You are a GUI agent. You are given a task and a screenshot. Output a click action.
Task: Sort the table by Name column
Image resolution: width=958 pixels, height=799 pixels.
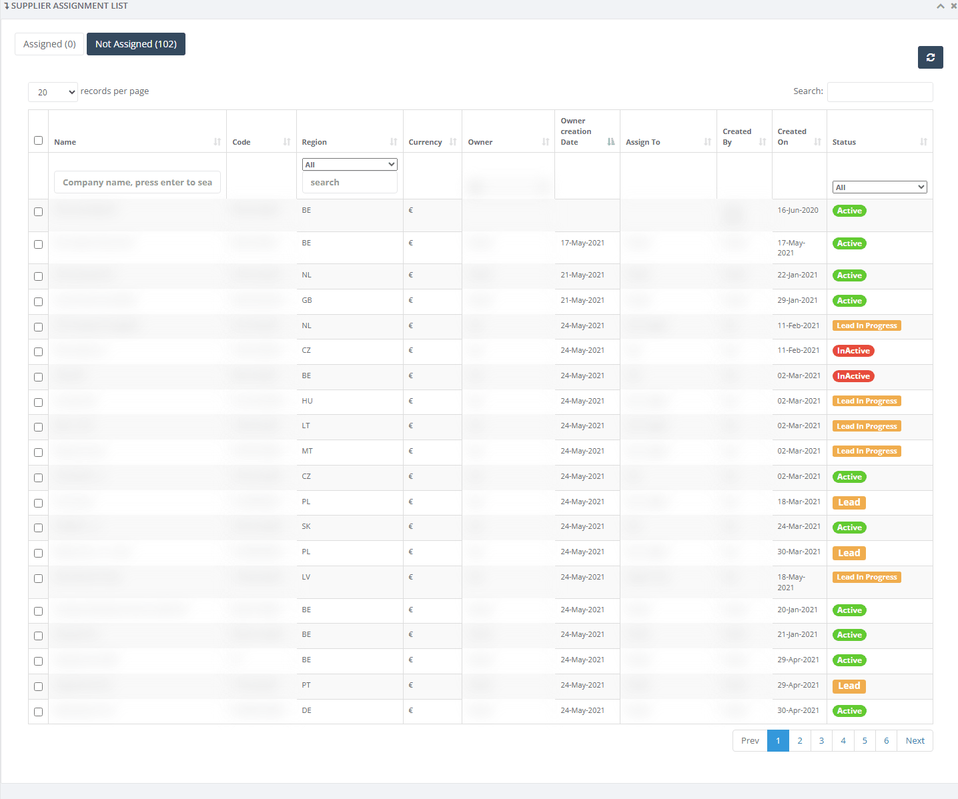click(x=217, y=142)
